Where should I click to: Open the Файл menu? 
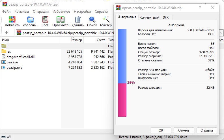tap(6, 12)
